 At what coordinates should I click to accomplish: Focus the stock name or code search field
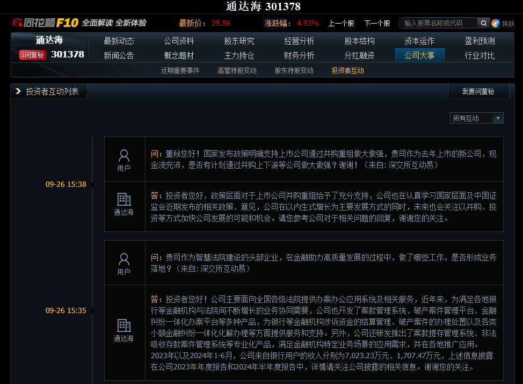pos(439,23)
